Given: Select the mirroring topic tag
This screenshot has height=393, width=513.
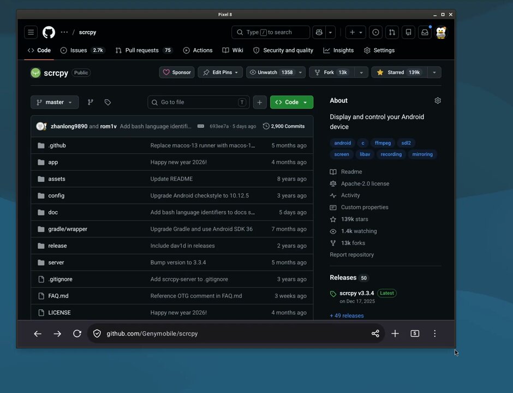Looking at the screenshot, I should click(x=422, y=154).
